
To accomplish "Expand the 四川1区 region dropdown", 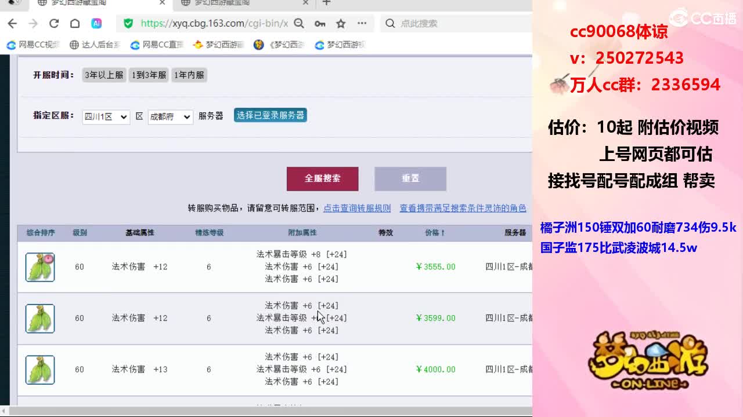I will [105, 116].
